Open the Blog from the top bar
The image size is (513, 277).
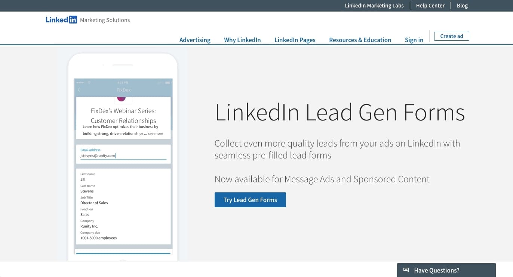pyautogui.click(x=462, y=6)
